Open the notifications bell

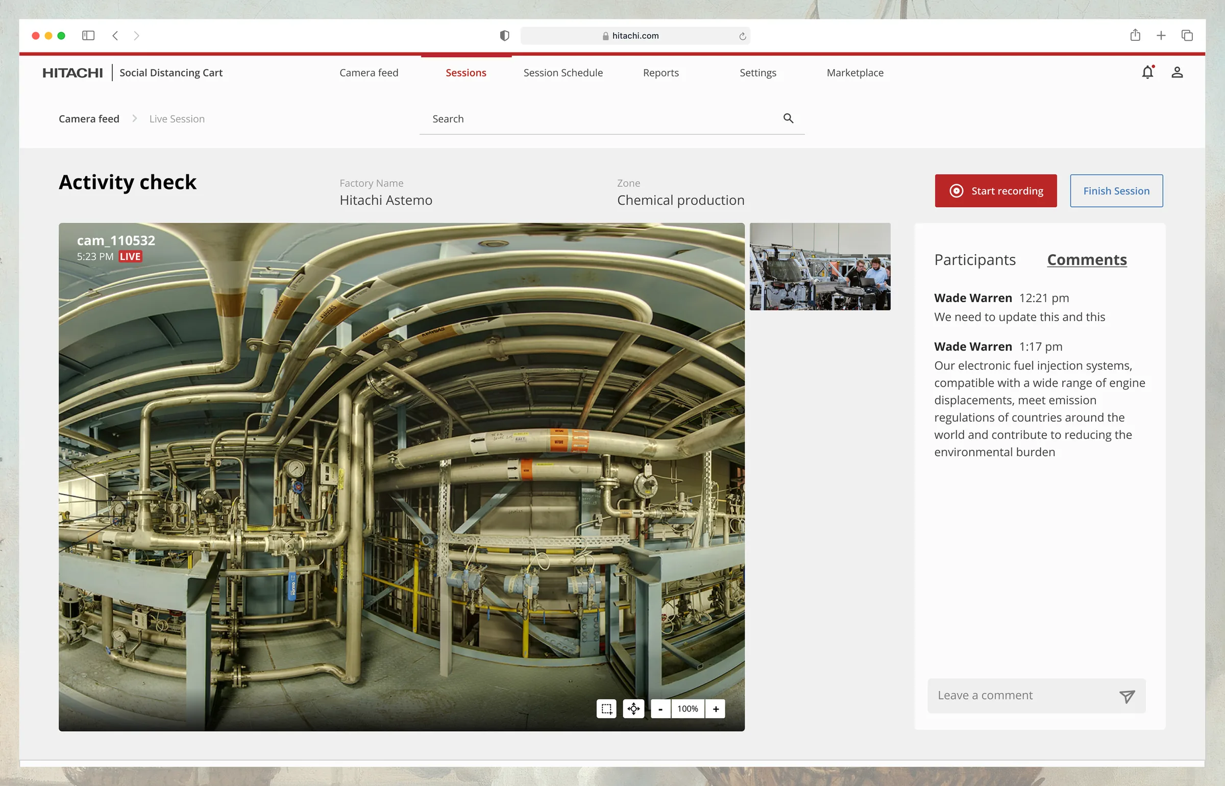coord(1147,72)
